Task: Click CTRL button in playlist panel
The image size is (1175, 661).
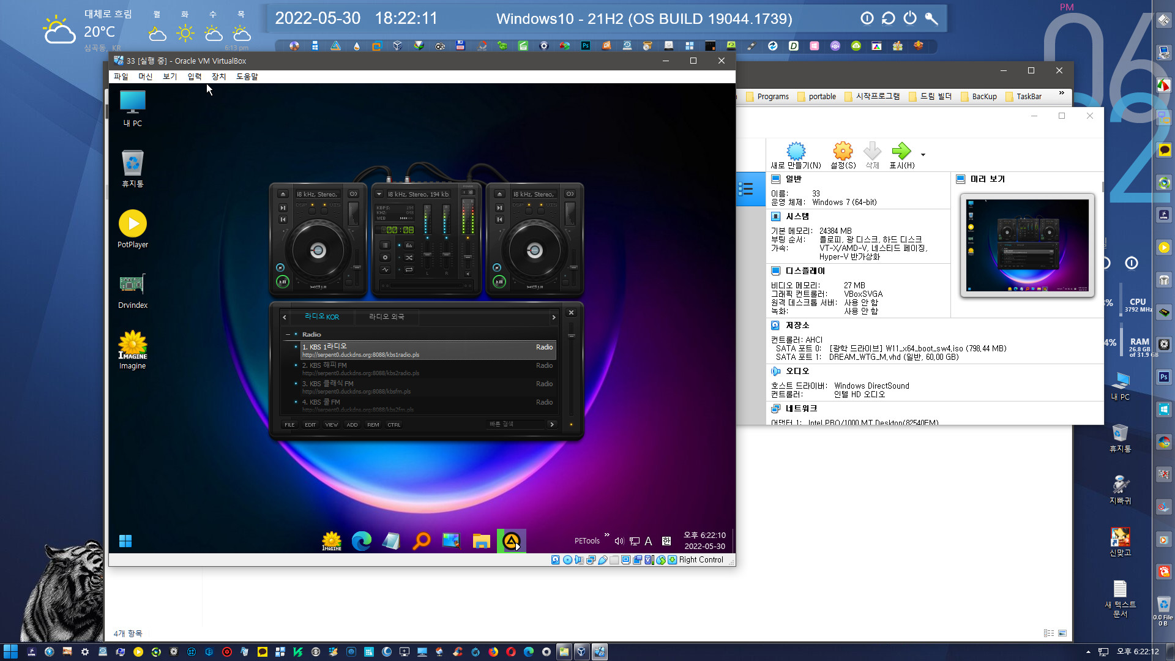Action: pos(394,425)
